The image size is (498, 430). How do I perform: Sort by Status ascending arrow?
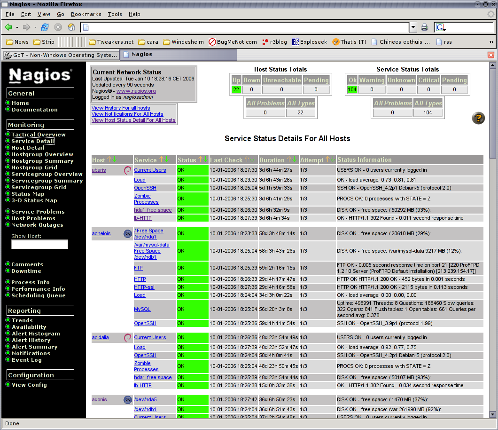click(200, 159)
